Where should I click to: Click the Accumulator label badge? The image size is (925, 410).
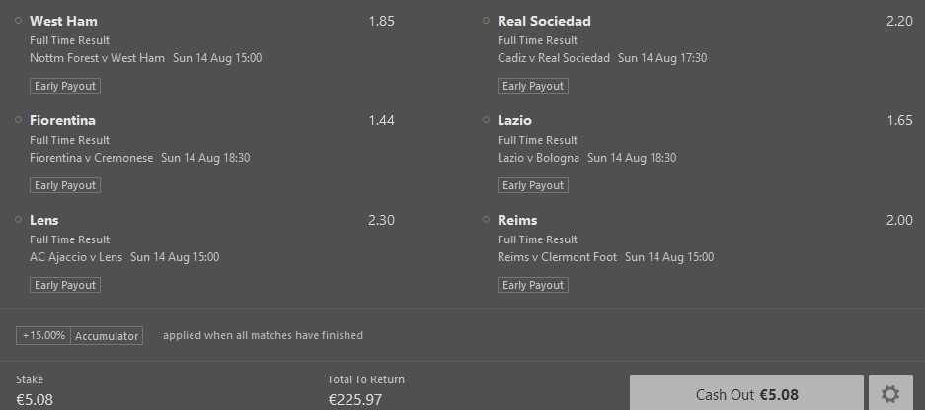107,336
